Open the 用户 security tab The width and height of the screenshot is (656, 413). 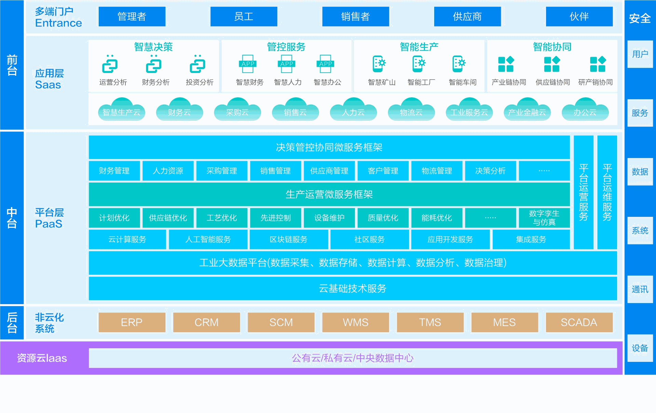coord(640,54)
